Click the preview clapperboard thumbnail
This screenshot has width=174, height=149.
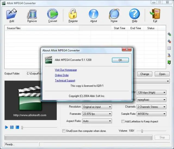[x=30, y=98]
